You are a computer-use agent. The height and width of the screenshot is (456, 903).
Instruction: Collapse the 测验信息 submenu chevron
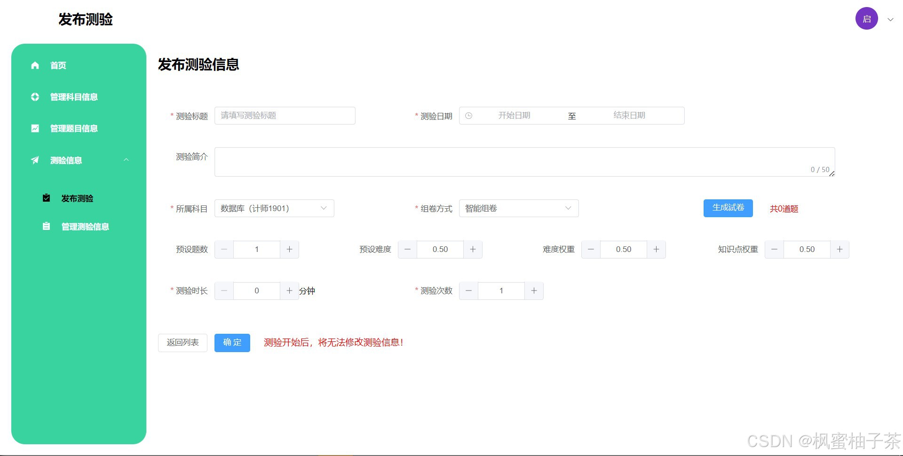click(126, 160)
